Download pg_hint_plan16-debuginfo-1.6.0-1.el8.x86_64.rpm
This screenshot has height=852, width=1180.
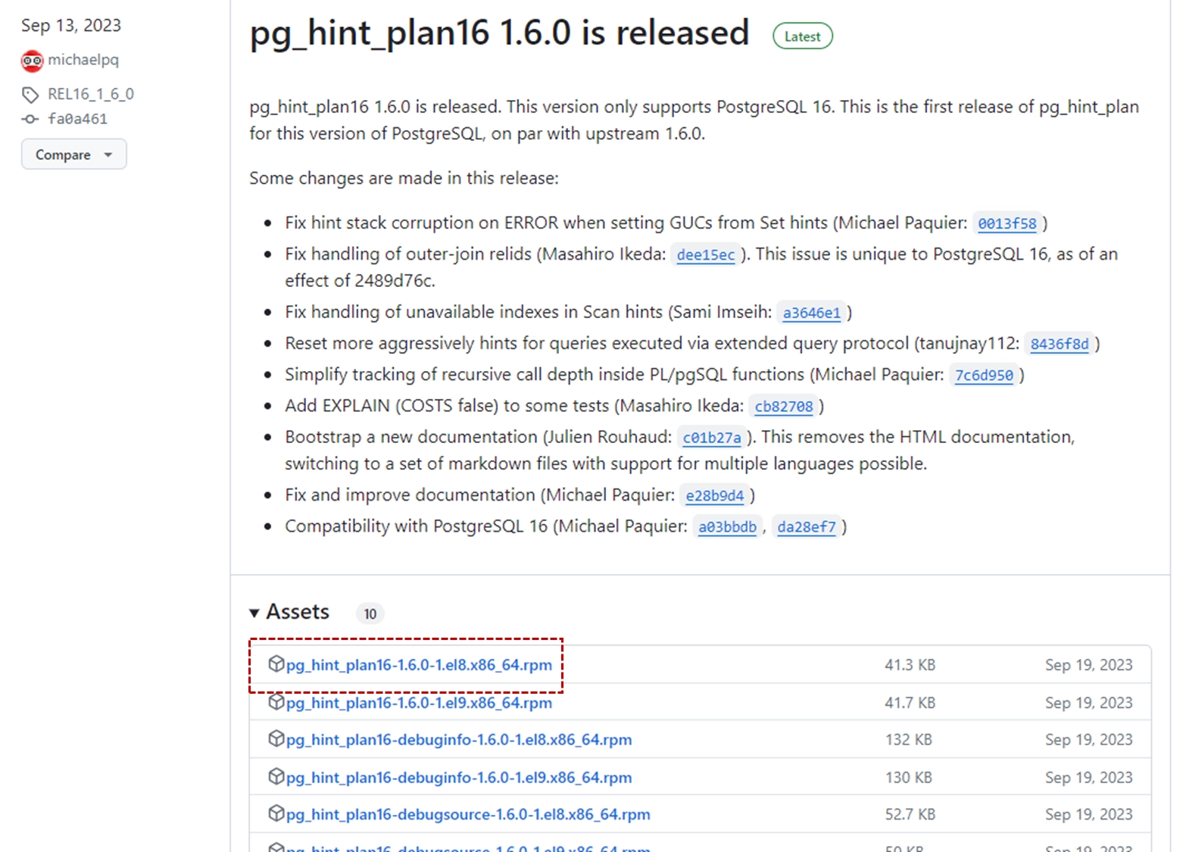point(459,740)
